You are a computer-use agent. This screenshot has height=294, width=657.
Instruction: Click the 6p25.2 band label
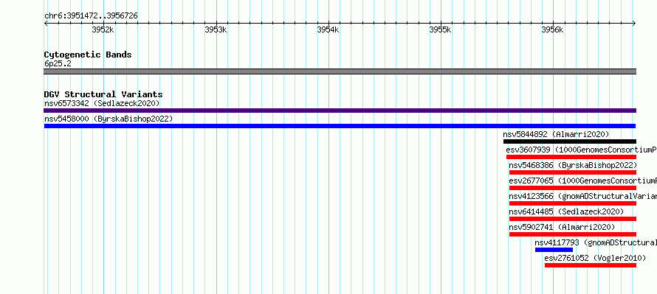click(x=58, y=64)
